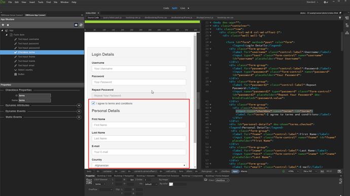
Task: Click the Password text field in the form
Action: pyautogui.click(x=139, y=82)
